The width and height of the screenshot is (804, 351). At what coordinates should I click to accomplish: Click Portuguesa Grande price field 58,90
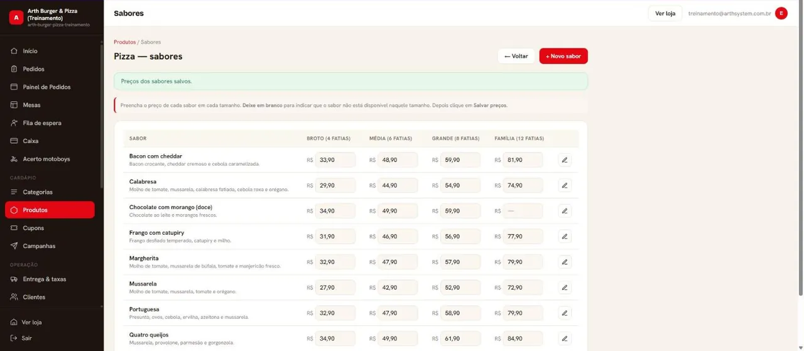460,313
